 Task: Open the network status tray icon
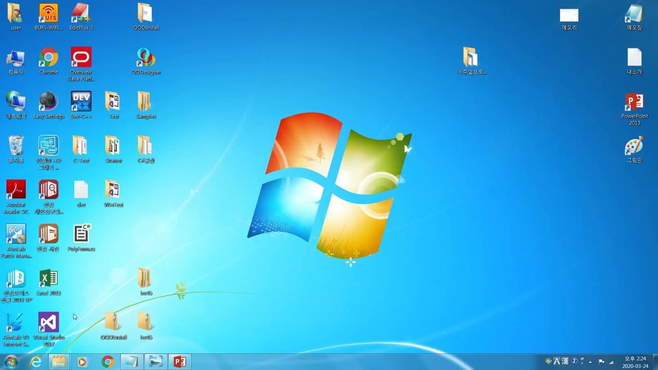click(x=611, y=362)
